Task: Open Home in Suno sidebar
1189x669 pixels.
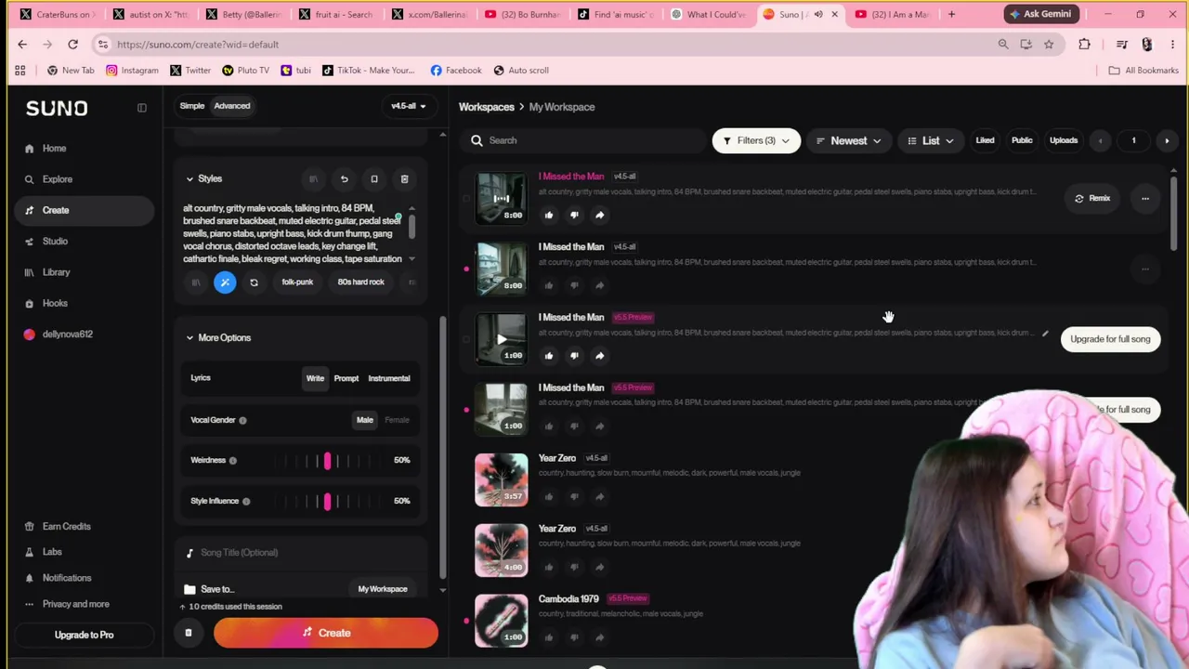Action: 54,148
